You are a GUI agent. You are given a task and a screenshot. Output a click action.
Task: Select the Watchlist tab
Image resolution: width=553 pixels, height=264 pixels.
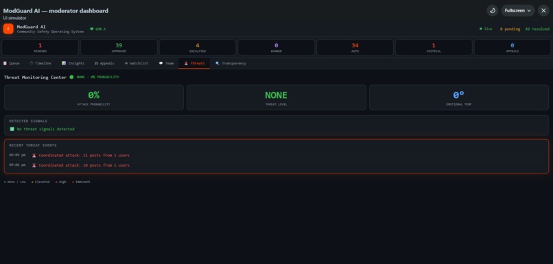click(136, 64)
